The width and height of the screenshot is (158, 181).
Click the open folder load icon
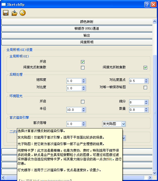[14, 13]
